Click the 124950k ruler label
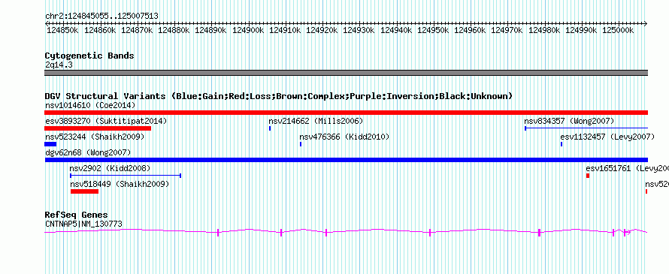The image size is (669, 274). [433, 30]
